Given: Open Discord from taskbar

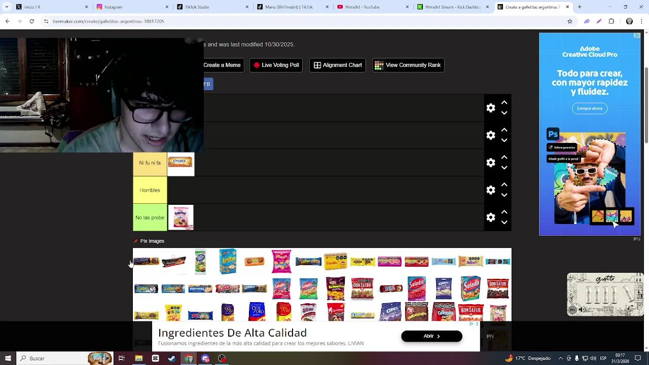Looking at the screenshot, I should 205,358.
